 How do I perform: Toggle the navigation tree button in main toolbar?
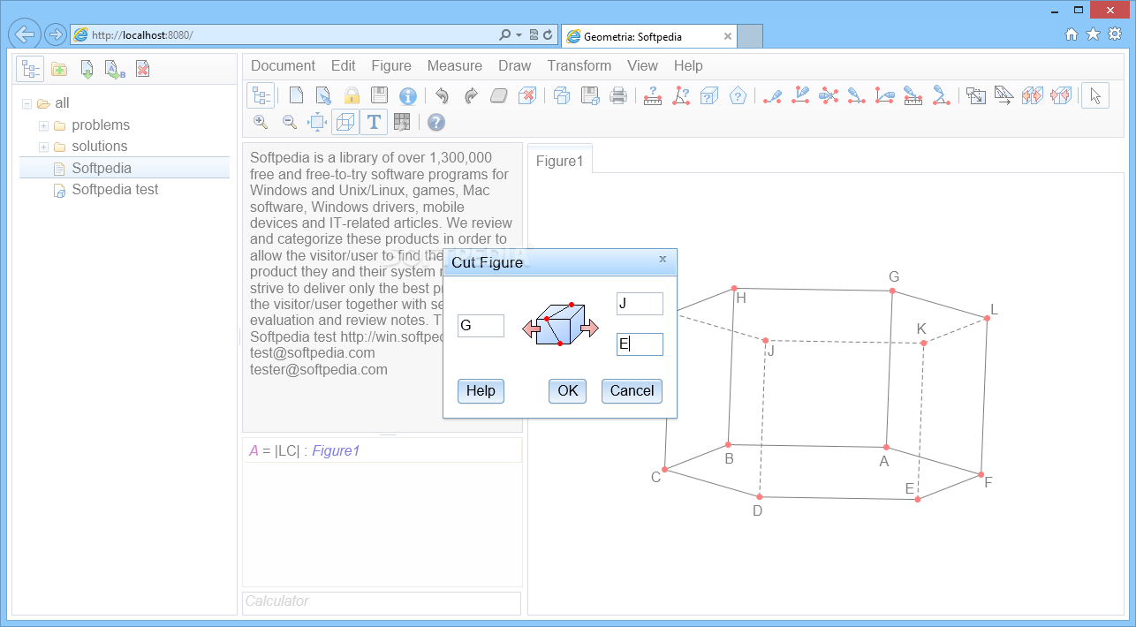[x=261, y=95]
